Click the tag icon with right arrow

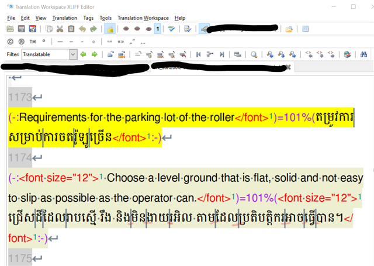[x=331, y=54]
